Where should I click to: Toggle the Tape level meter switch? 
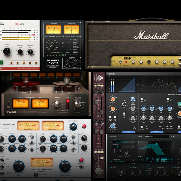(8, 104)
